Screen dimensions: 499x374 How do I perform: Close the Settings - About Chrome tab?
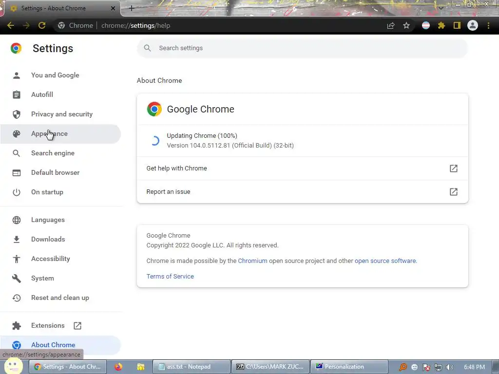(x=113, y=8)
